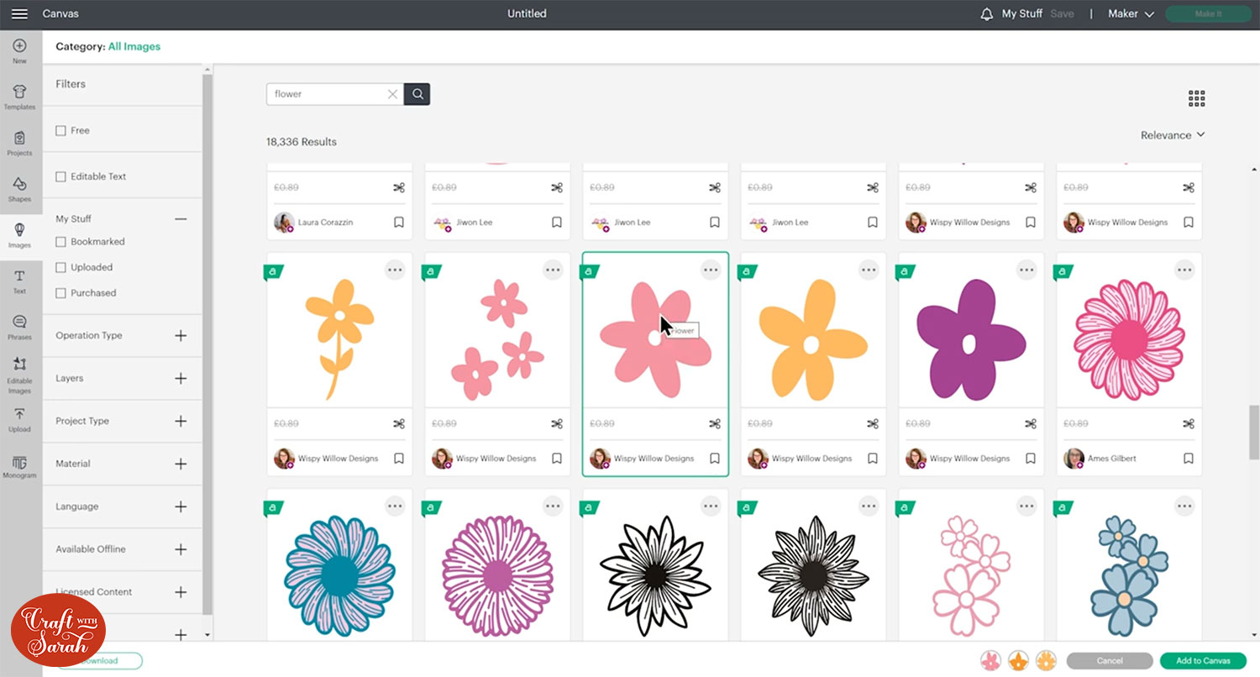This screenshot has height=677, width=1260.
Task: Select the magenta daisy image
Action: (x=497, y=576)
